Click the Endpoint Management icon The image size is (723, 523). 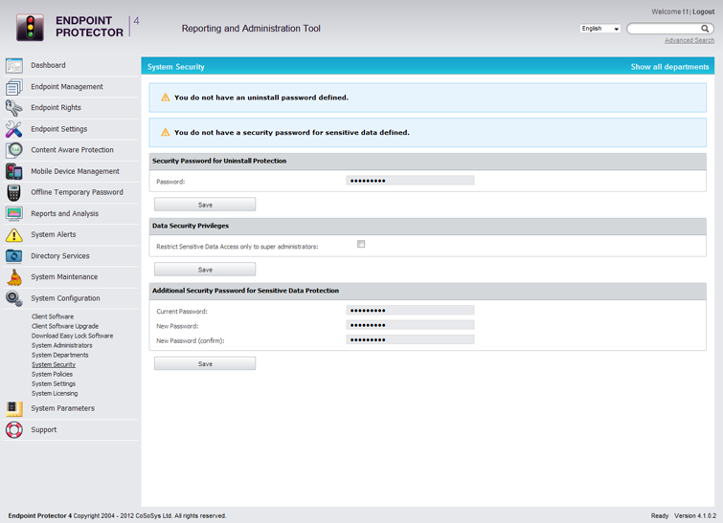[x=13, y=87]
